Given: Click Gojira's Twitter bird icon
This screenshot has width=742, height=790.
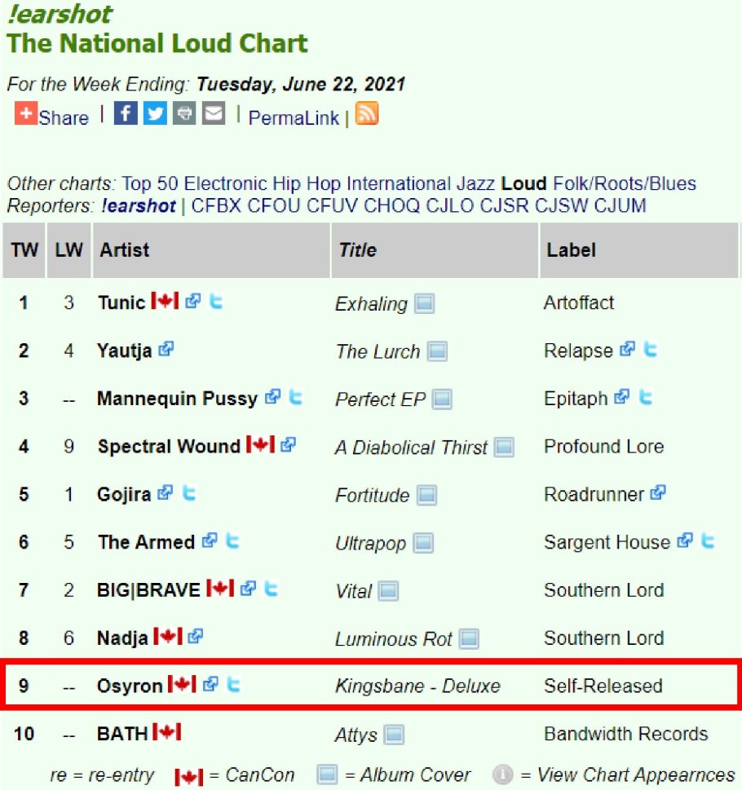Looking at the screenshot, I should (x=189, y=493).
